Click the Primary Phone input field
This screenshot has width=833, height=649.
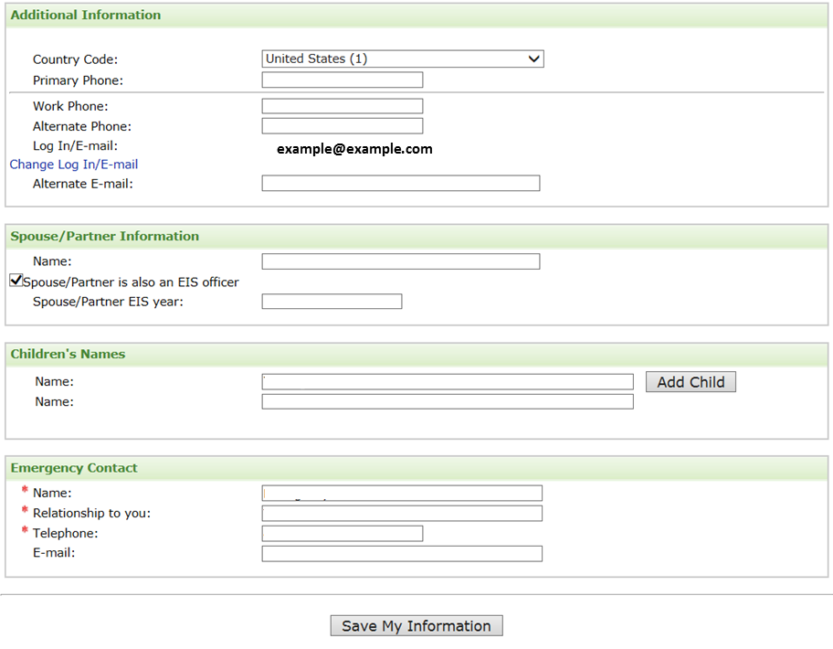343,80
